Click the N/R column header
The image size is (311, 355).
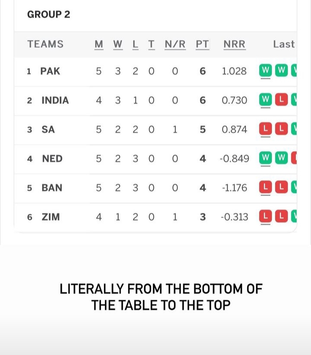(175, 44)
